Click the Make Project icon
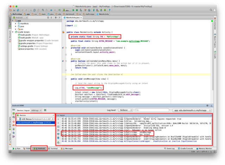The image size is (225, 165). pyautogui.click(x=59, y=10)
